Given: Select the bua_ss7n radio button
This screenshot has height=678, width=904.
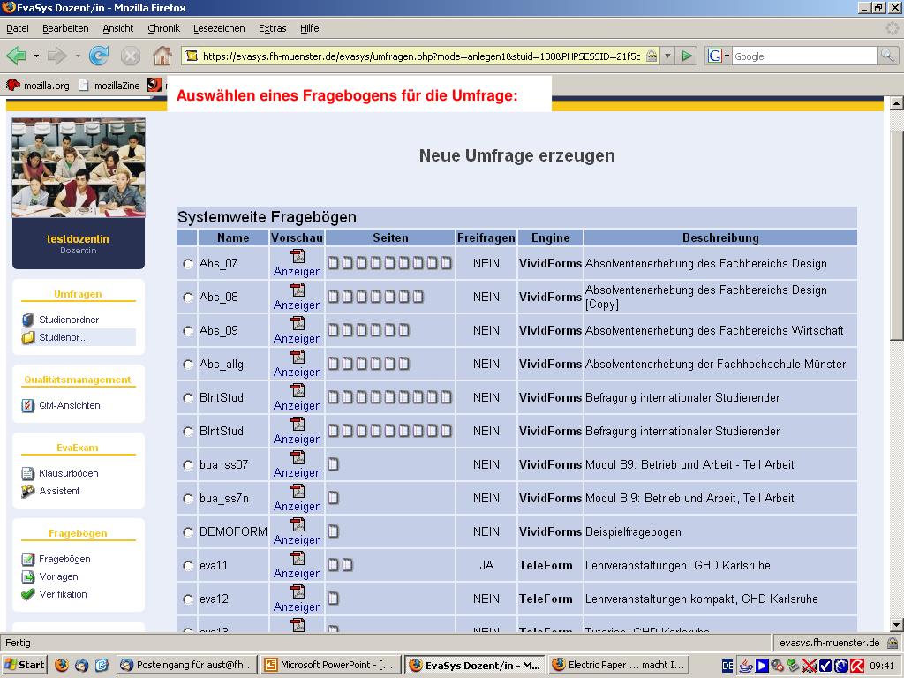Looking at the screenshot, I should (187, 498).
